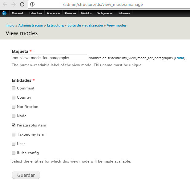Uncheck the Paragraphs item checkbox
The height and width of the screenshot is (186, 190).
point(14,125)
